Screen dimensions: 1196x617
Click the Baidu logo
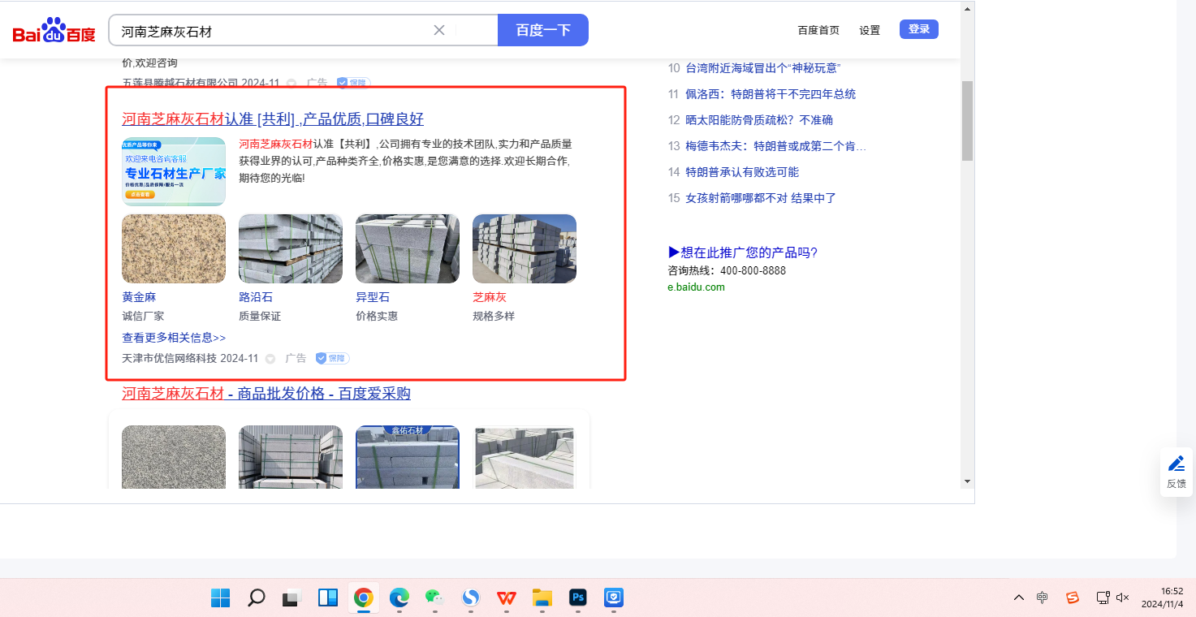click(x=54, y=31)
